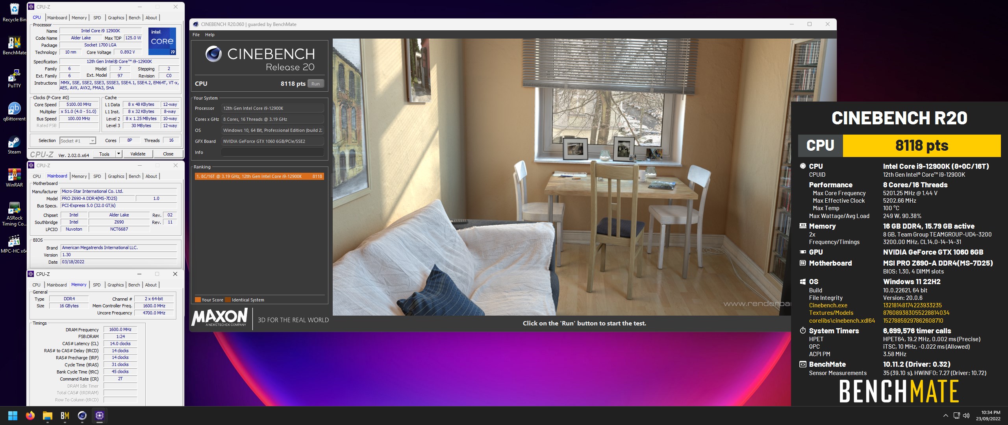Viewport: 1008px width, 425px height.
Task: Open ASRock Timing Configurator desktop icon
Action: tap(14, 214)
